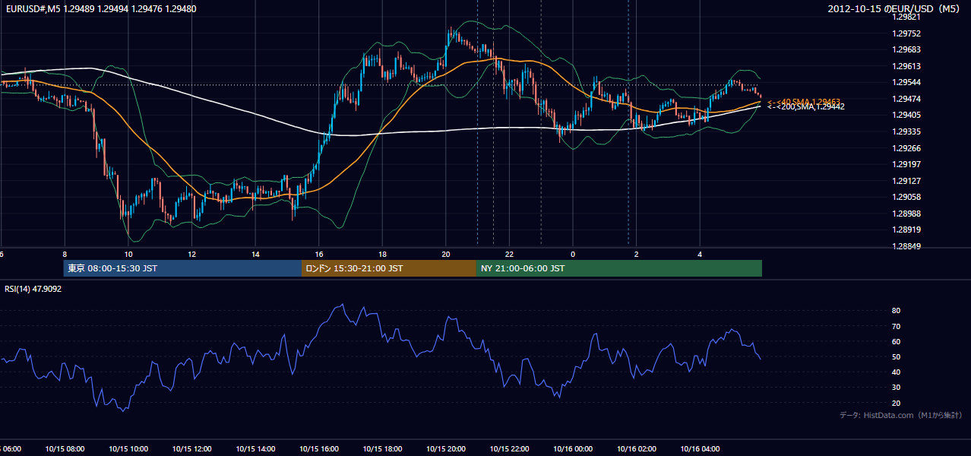This screenshot has height=456, width=971.
Task: Click the 10/15 16:00 bottom time label
Action: pos(319,449)
